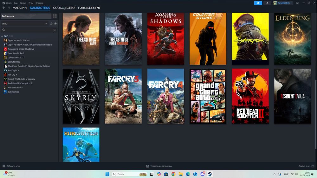Click the ready-to-play filter icon
The width and height of the screenshot is (317, 178).
click(x=55, y=24)
